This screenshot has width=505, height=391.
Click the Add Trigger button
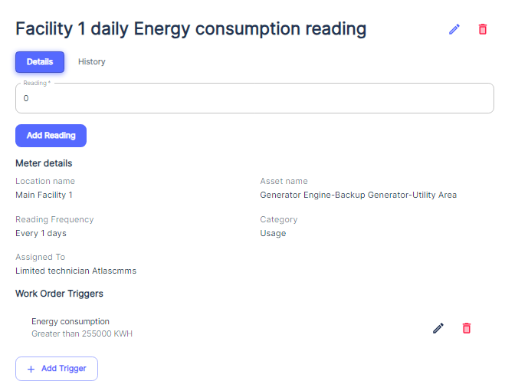point(57,369)
